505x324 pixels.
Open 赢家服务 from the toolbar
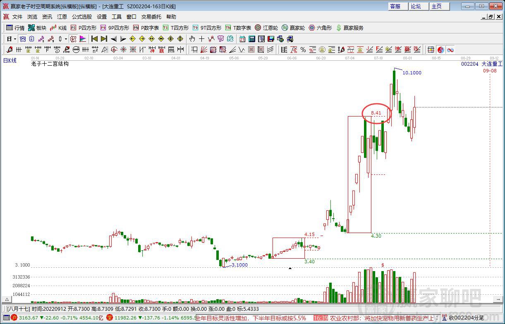[350, 28]
